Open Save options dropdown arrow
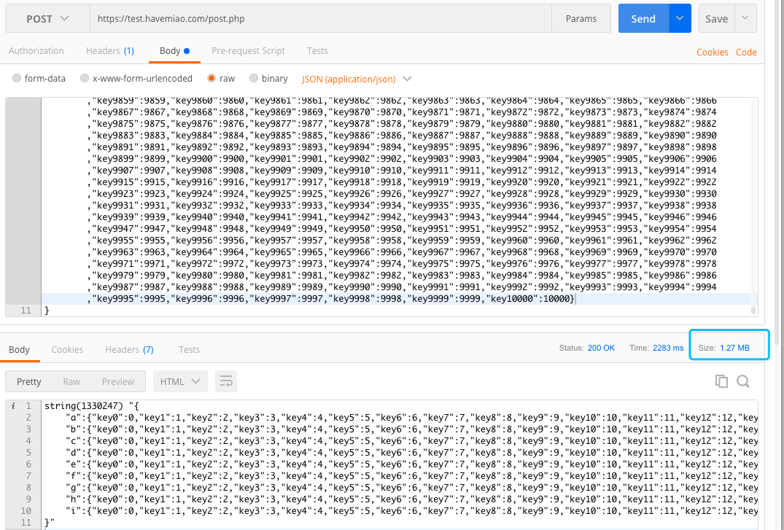This screenshot has height=530, width=784. click(745, 18)
